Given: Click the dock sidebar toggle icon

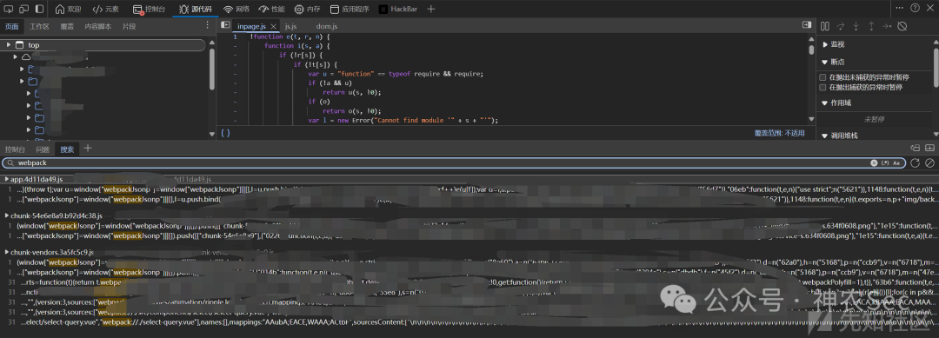Looking at the screenshot, I should tap(39, 9).
